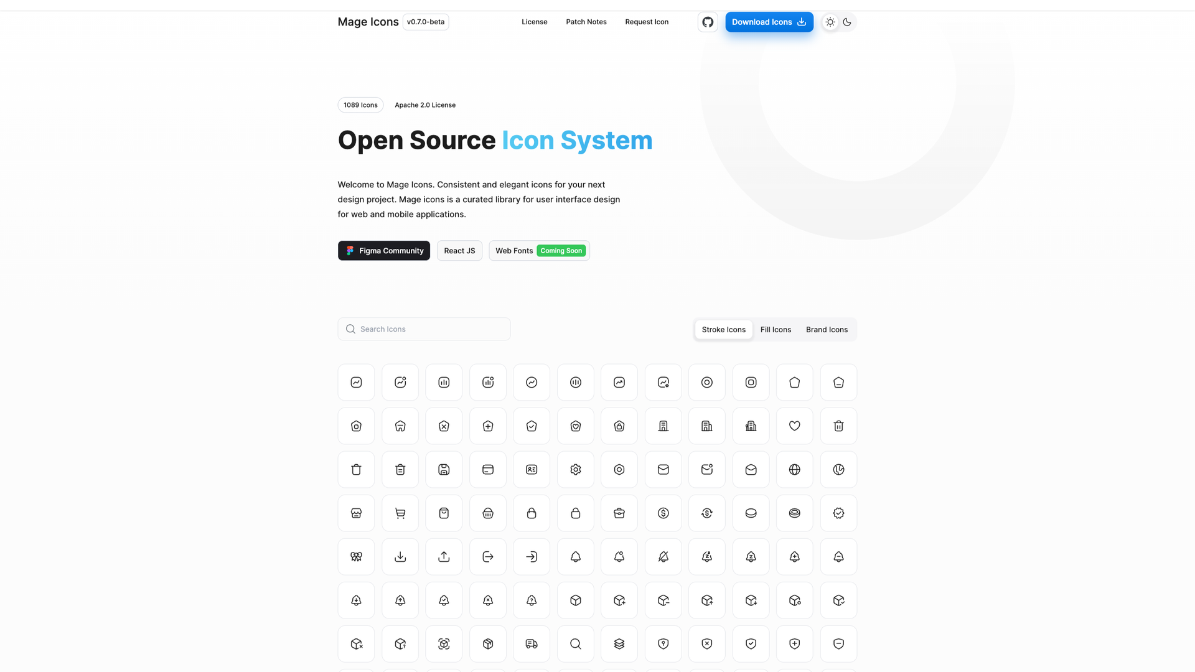Click the React JS button

(459, 251)
